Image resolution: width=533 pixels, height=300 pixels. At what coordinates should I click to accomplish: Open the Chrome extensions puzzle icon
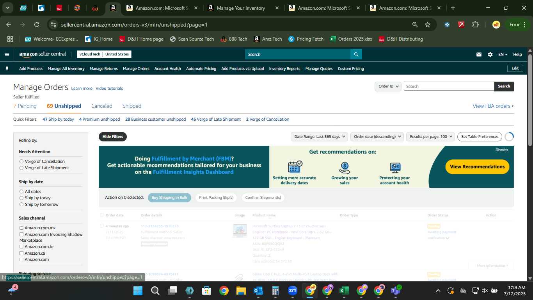(x=475, y=25)
